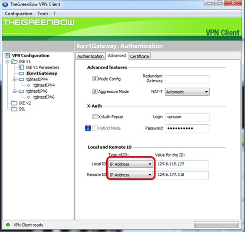Collapse the tgbtestIPV4 gateway node

[14, 79]
